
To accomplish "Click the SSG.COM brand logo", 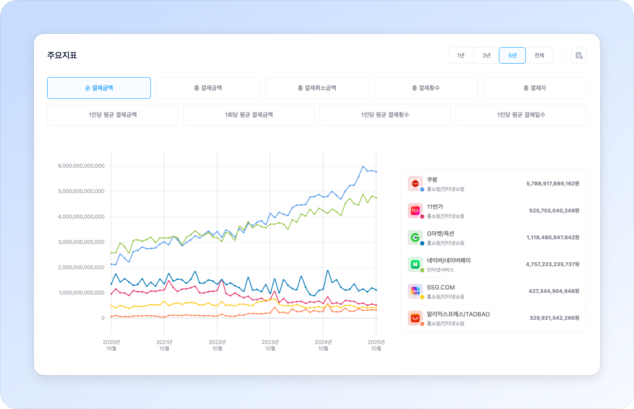I will click(415, 291).
